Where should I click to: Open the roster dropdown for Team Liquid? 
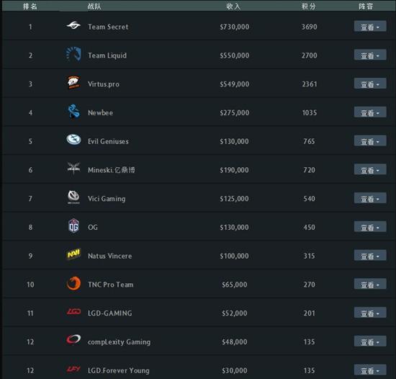click(x=370, y=55)
